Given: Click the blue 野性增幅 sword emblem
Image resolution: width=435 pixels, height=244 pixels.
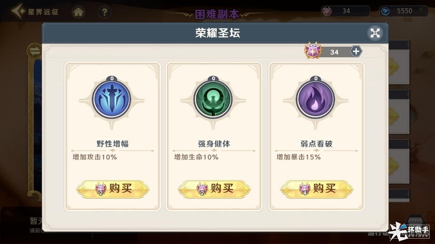Looking at the screenshot, I should tap(112, 99).
